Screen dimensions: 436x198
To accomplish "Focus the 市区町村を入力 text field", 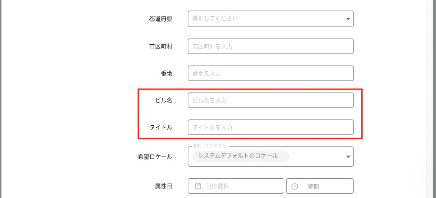I will click(x=270, y=46).
